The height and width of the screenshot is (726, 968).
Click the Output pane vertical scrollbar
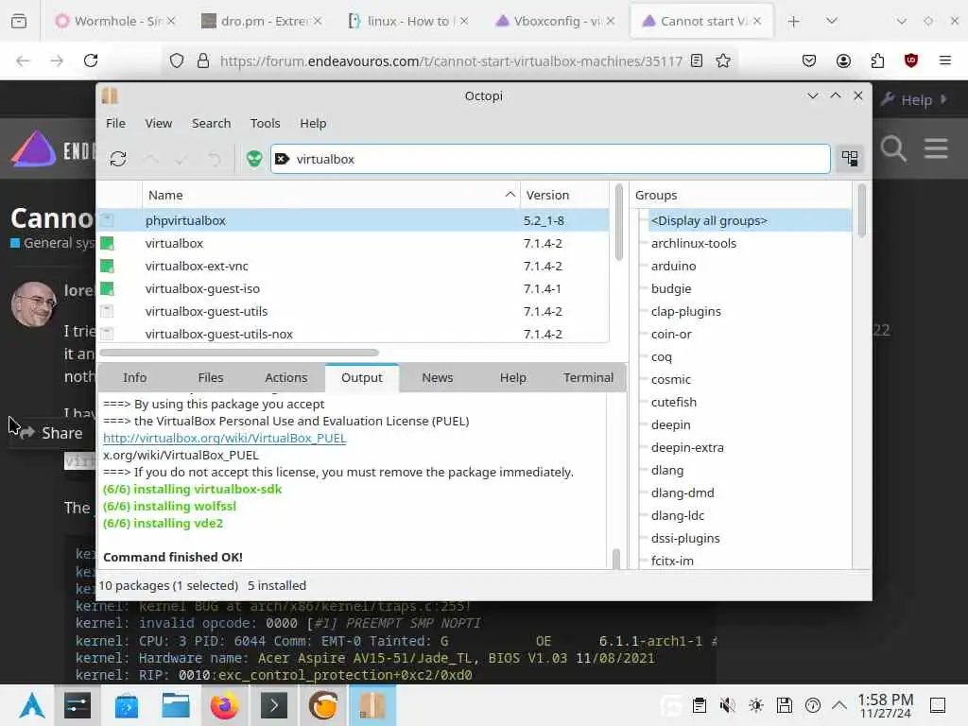616,559
